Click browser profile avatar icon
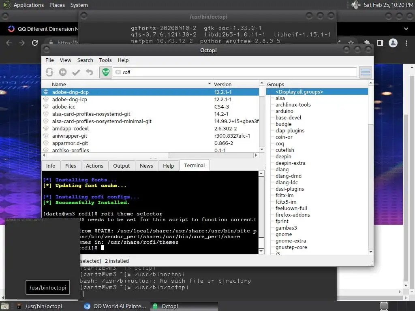 pos(393,43)
